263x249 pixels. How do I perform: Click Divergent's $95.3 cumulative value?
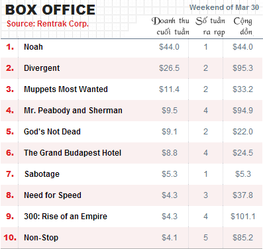coord(242,68)
